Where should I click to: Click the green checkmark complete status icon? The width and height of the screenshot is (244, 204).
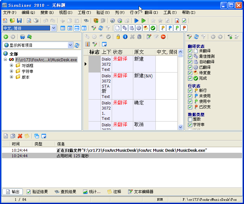click(x=153, y=28)
